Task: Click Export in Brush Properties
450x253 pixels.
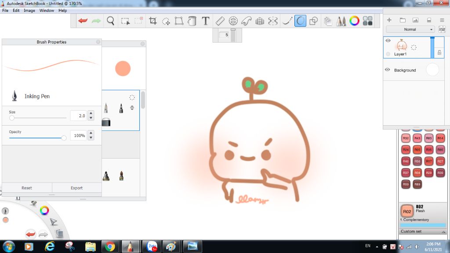Action: (76, 188)
